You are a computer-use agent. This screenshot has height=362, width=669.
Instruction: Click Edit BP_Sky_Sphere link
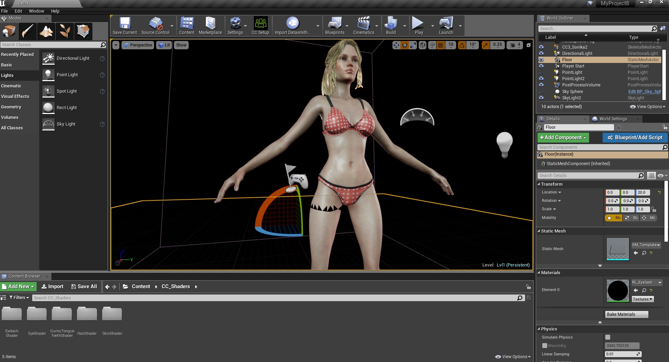pyautogui.click(x=644, y=92)
